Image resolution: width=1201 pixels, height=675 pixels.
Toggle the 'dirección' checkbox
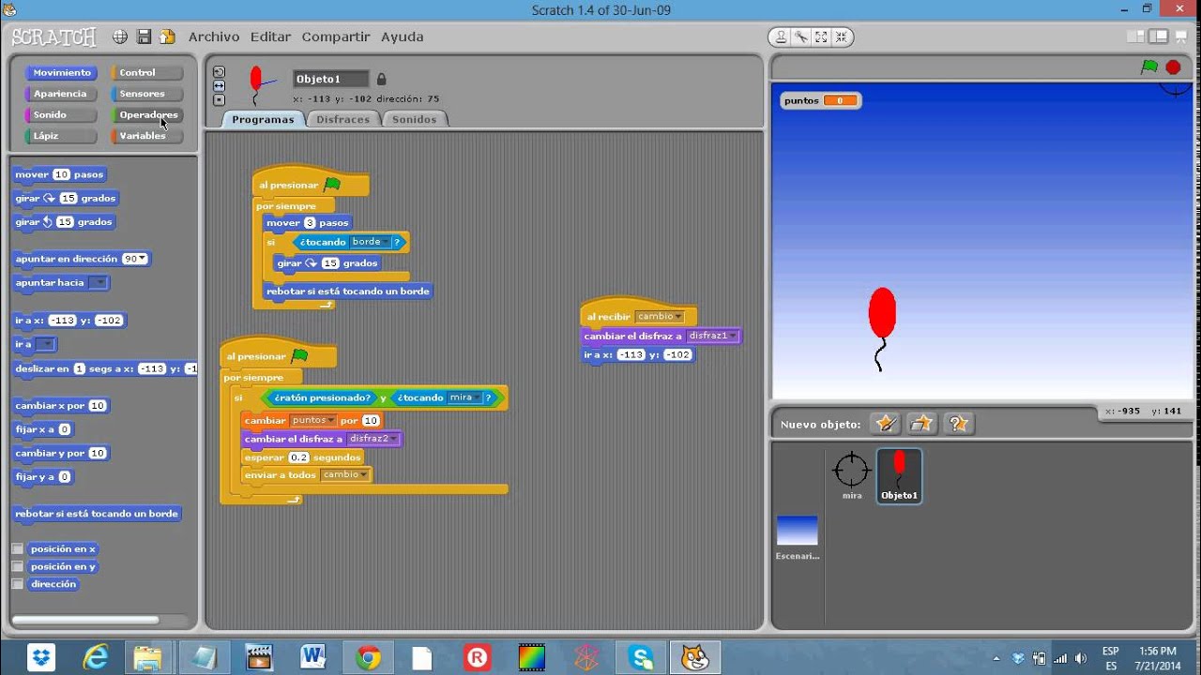[17, 584]
